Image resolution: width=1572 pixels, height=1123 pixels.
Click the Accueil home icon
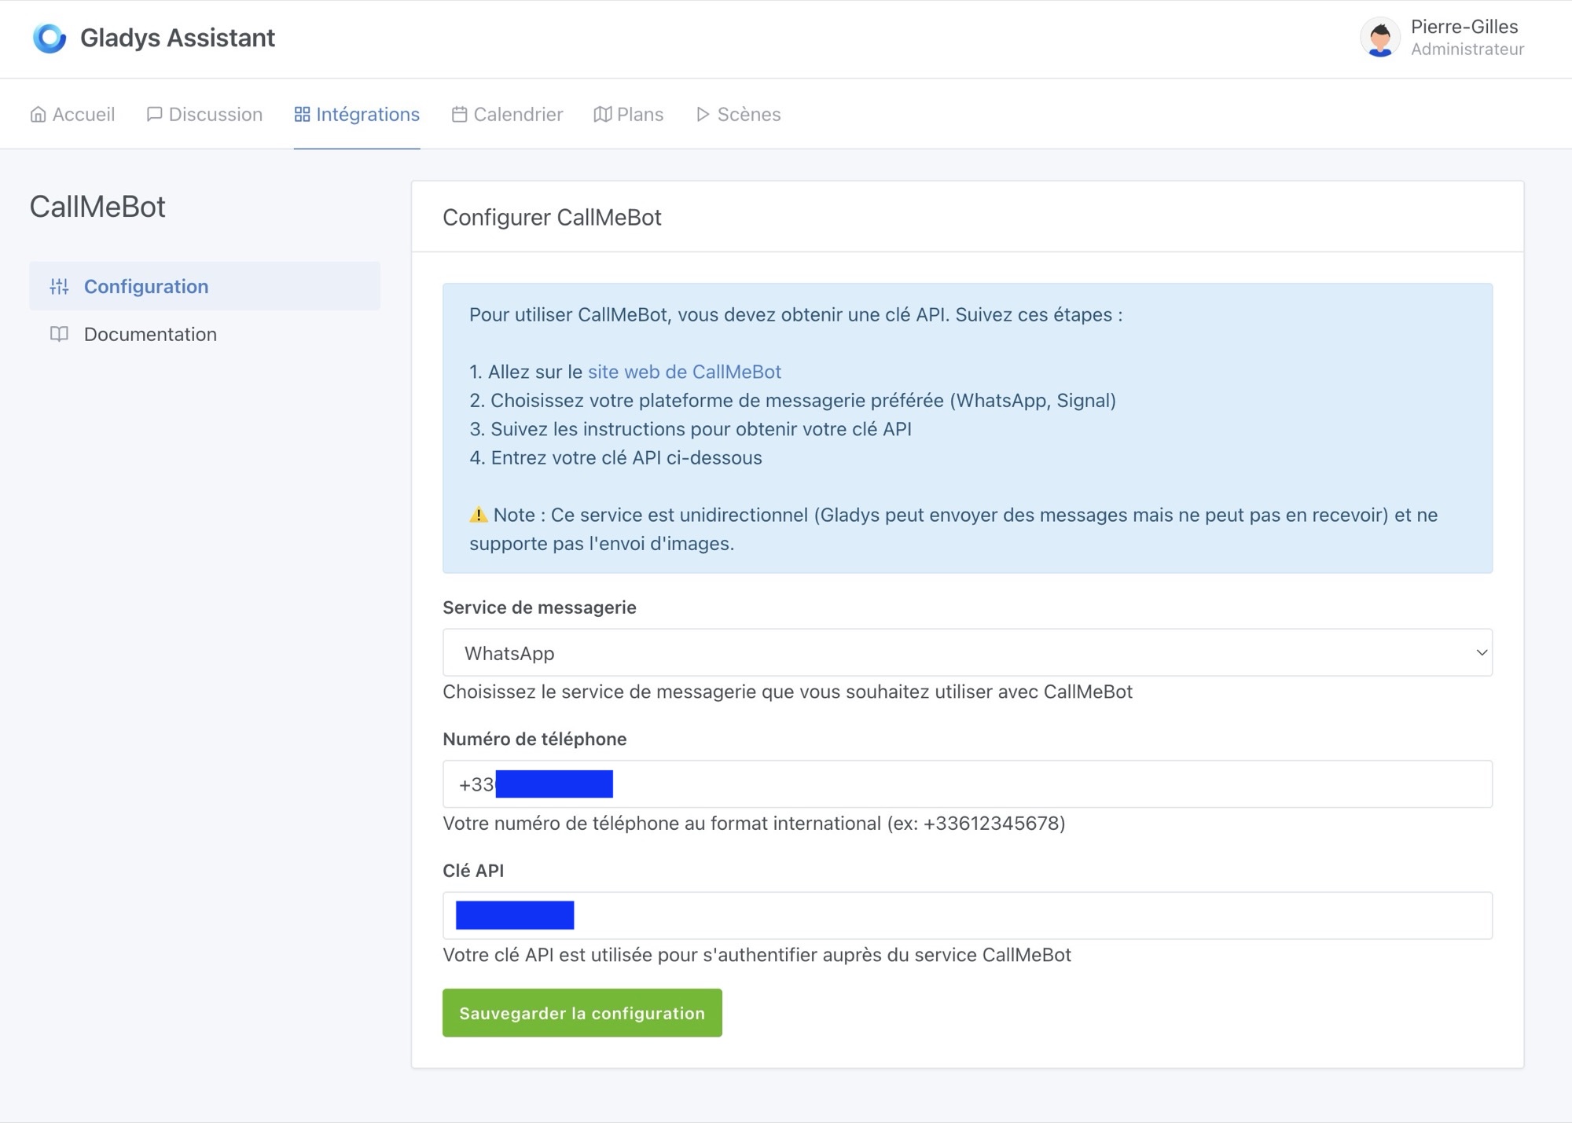coord(38,115)
